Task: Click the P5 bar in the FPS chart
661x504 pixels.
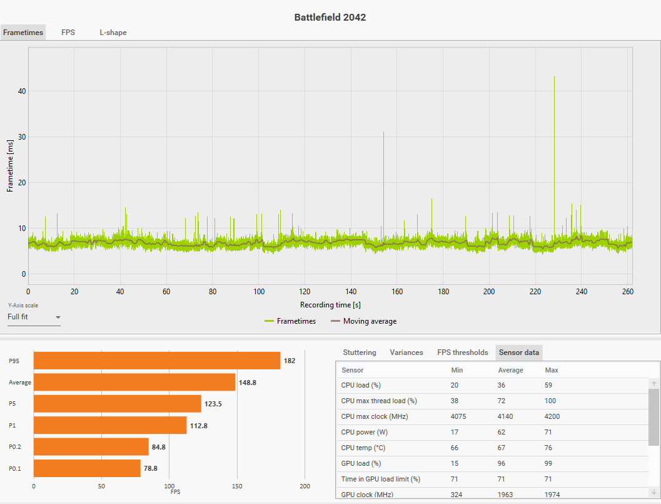Action: (117, 404)
